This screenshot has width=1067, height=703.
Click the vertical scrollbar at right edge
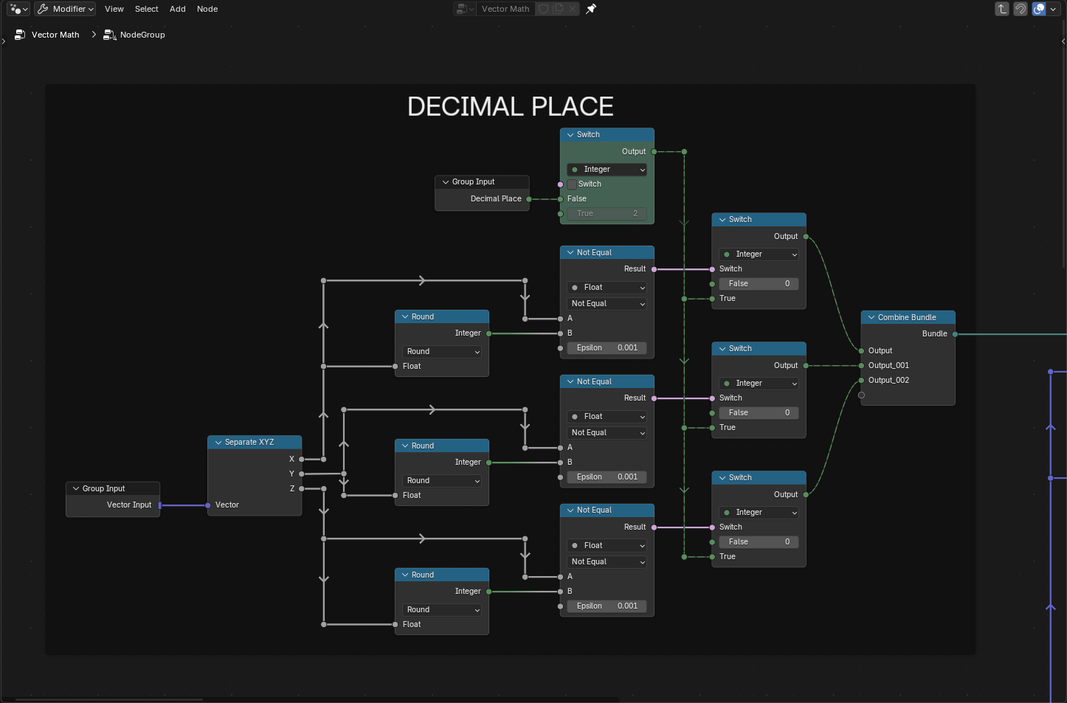pyautogui.click(x=1064, y=144)
